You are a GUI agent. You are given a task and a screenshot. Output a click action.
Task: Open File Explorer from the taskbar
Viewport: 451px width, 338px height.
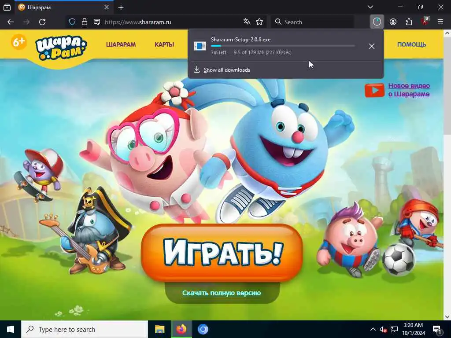point(159,329)
